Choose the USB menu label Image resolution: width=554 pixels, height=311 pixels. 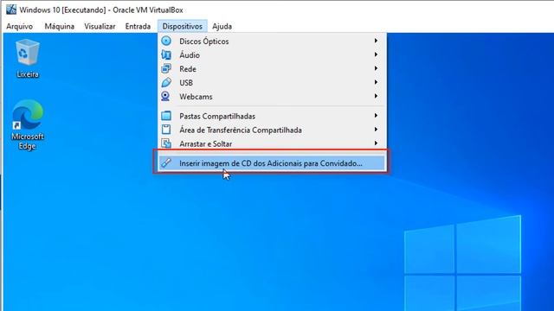pyautogui.click(x=186, y=83)
